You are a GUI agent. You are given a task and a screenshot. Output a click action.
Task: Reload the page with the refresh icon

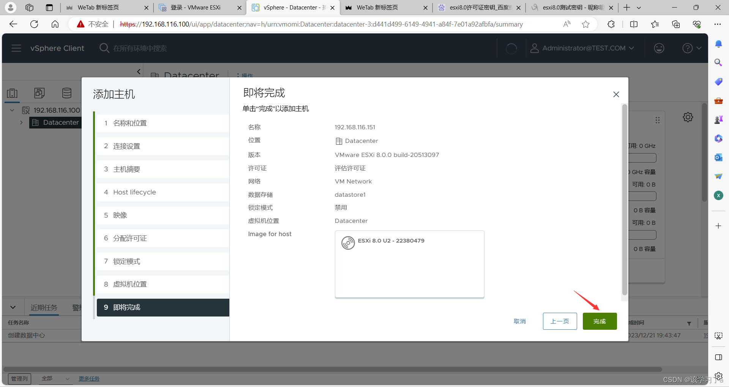(34, 24)
